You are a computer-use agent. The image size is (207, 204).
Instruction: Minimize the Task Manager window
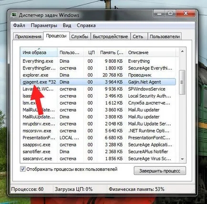159,13
